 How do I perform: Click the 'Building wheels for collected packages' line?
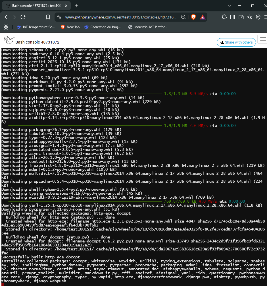(66, 213)
